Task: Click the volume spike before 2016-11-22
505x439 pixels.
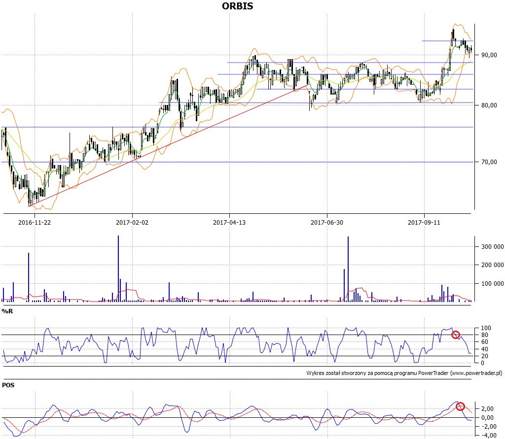Action: pos(28,277)
